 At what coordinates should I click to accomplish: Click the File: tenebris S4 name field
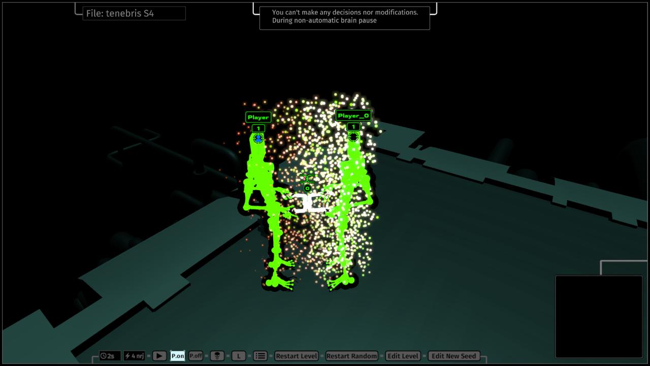(134, 13)
